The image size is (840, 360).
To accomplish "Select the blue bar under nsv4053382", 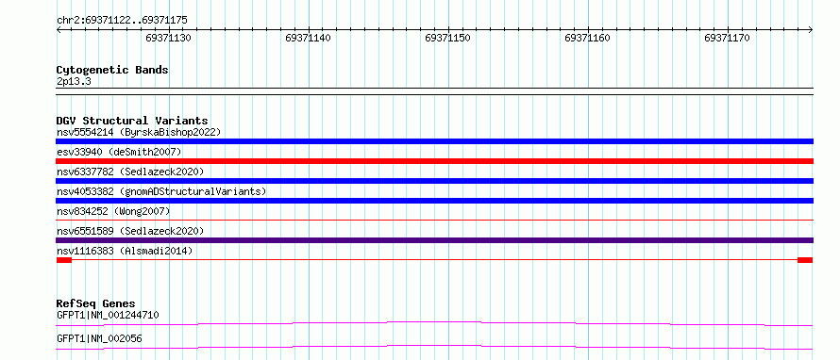I will (434, 201).
